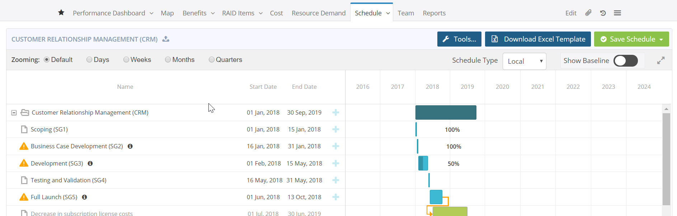Open attachments via paperclip icon
The height and width of the screenshot is (216, 677).
[588, 13]
